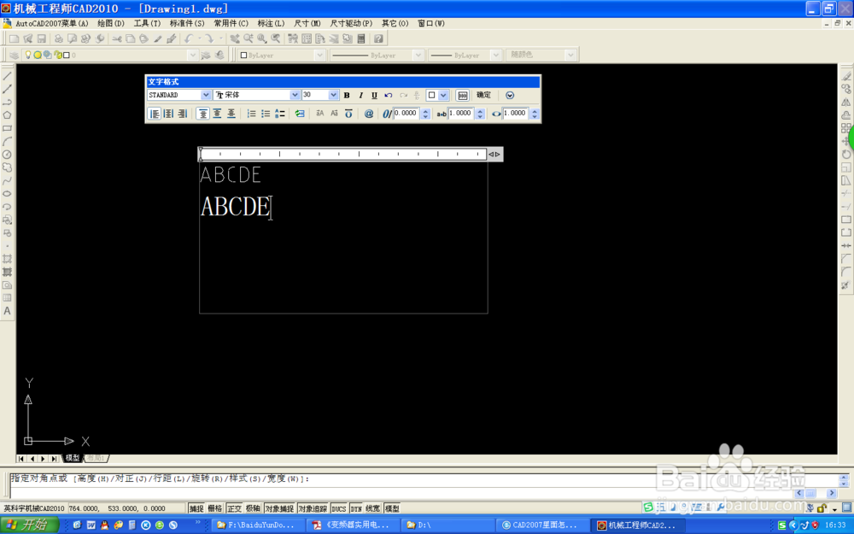Toggle DYN dynamic input
The image size is (854, 534).
(x=356, y=508)
